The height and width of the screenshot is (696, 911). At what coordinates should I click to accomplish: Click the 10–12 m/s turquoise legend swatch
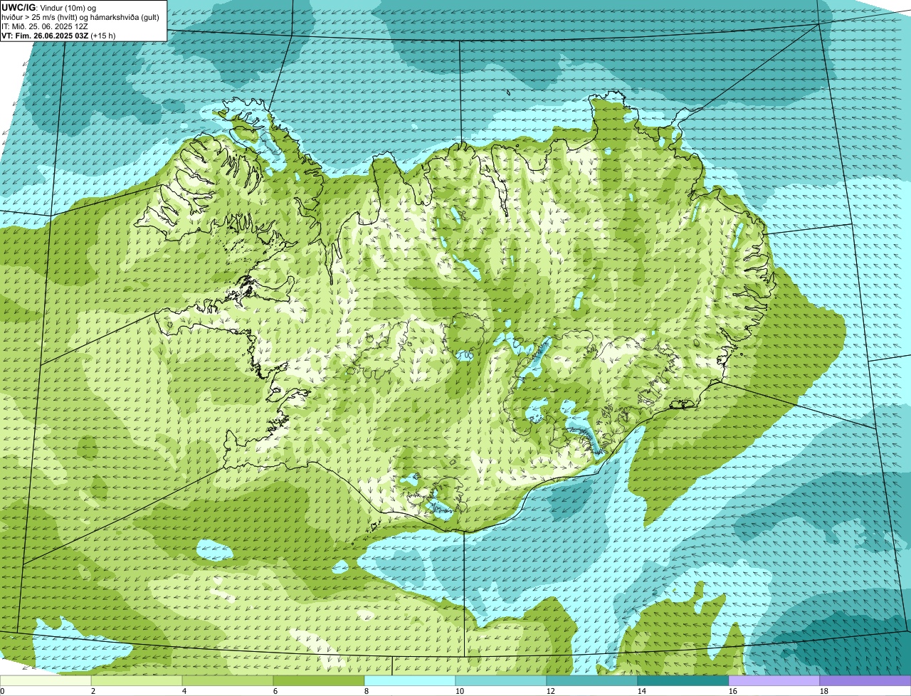pyautogui.click(x=501, y=681)
